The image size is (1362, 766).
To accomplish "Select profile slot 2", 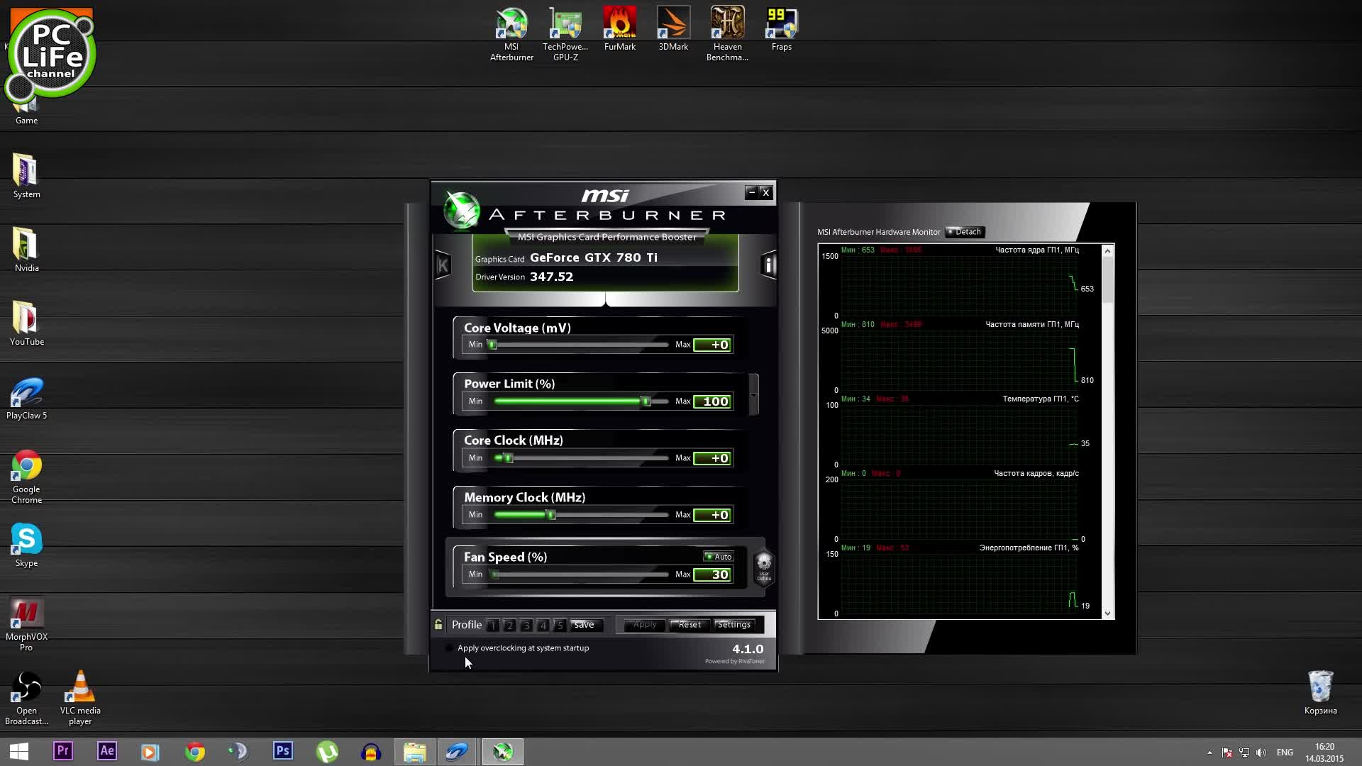I will (509, 626).
